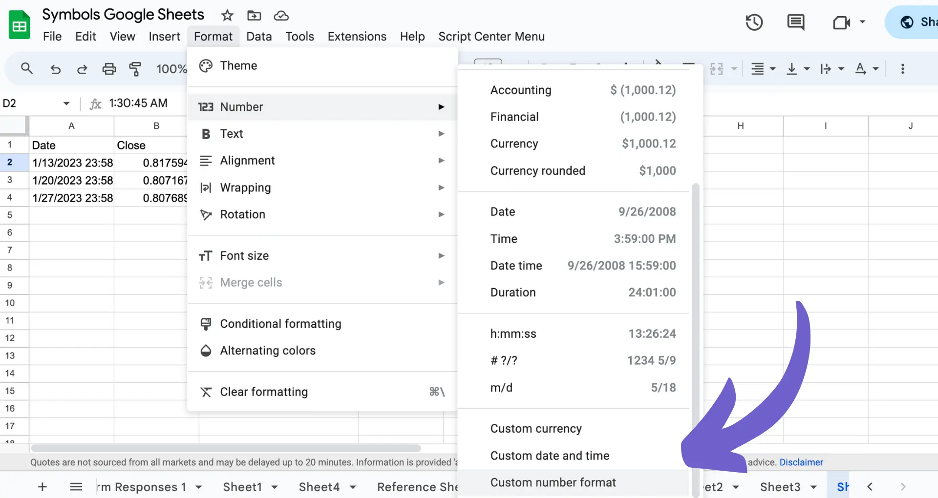This screenshot has width=938, height=498.
Task: Open the Meet camera dropdown arrow
Action: point(862,22)
